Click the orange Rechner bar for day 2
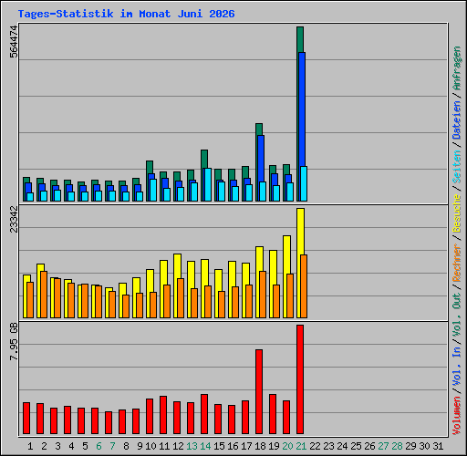The width and height of the screenshot is (467, 456). tap(44, 295)
